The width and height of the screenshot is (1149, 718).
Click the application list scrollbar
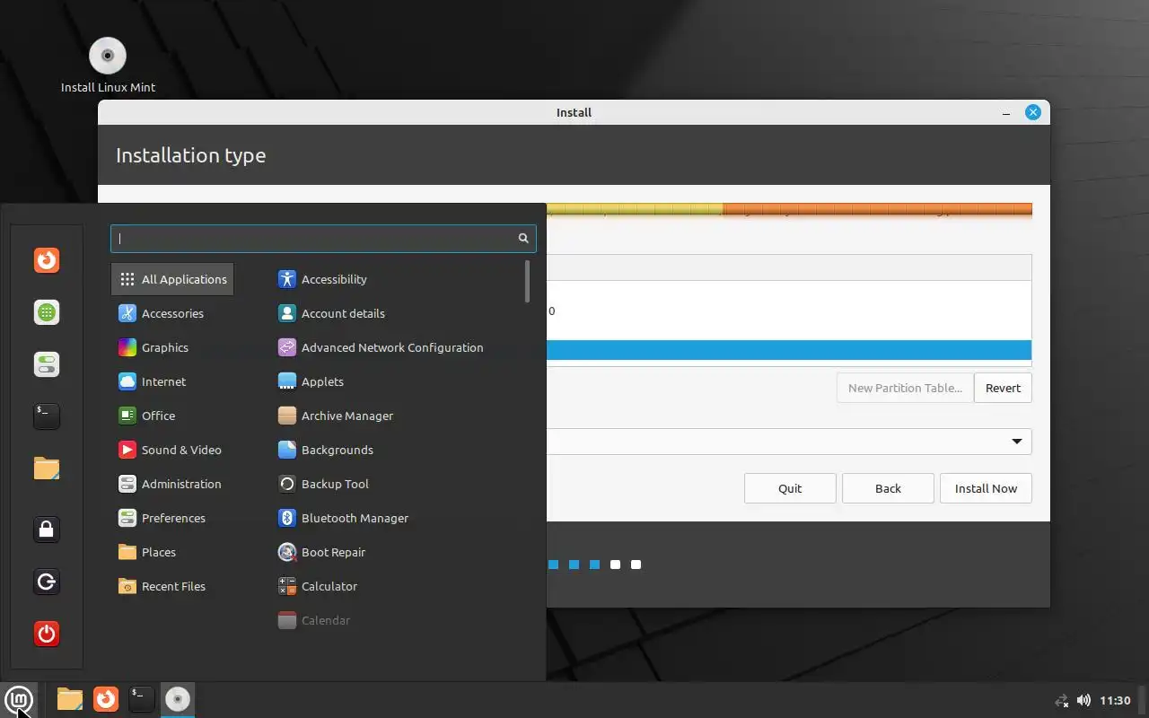point(527,281)
